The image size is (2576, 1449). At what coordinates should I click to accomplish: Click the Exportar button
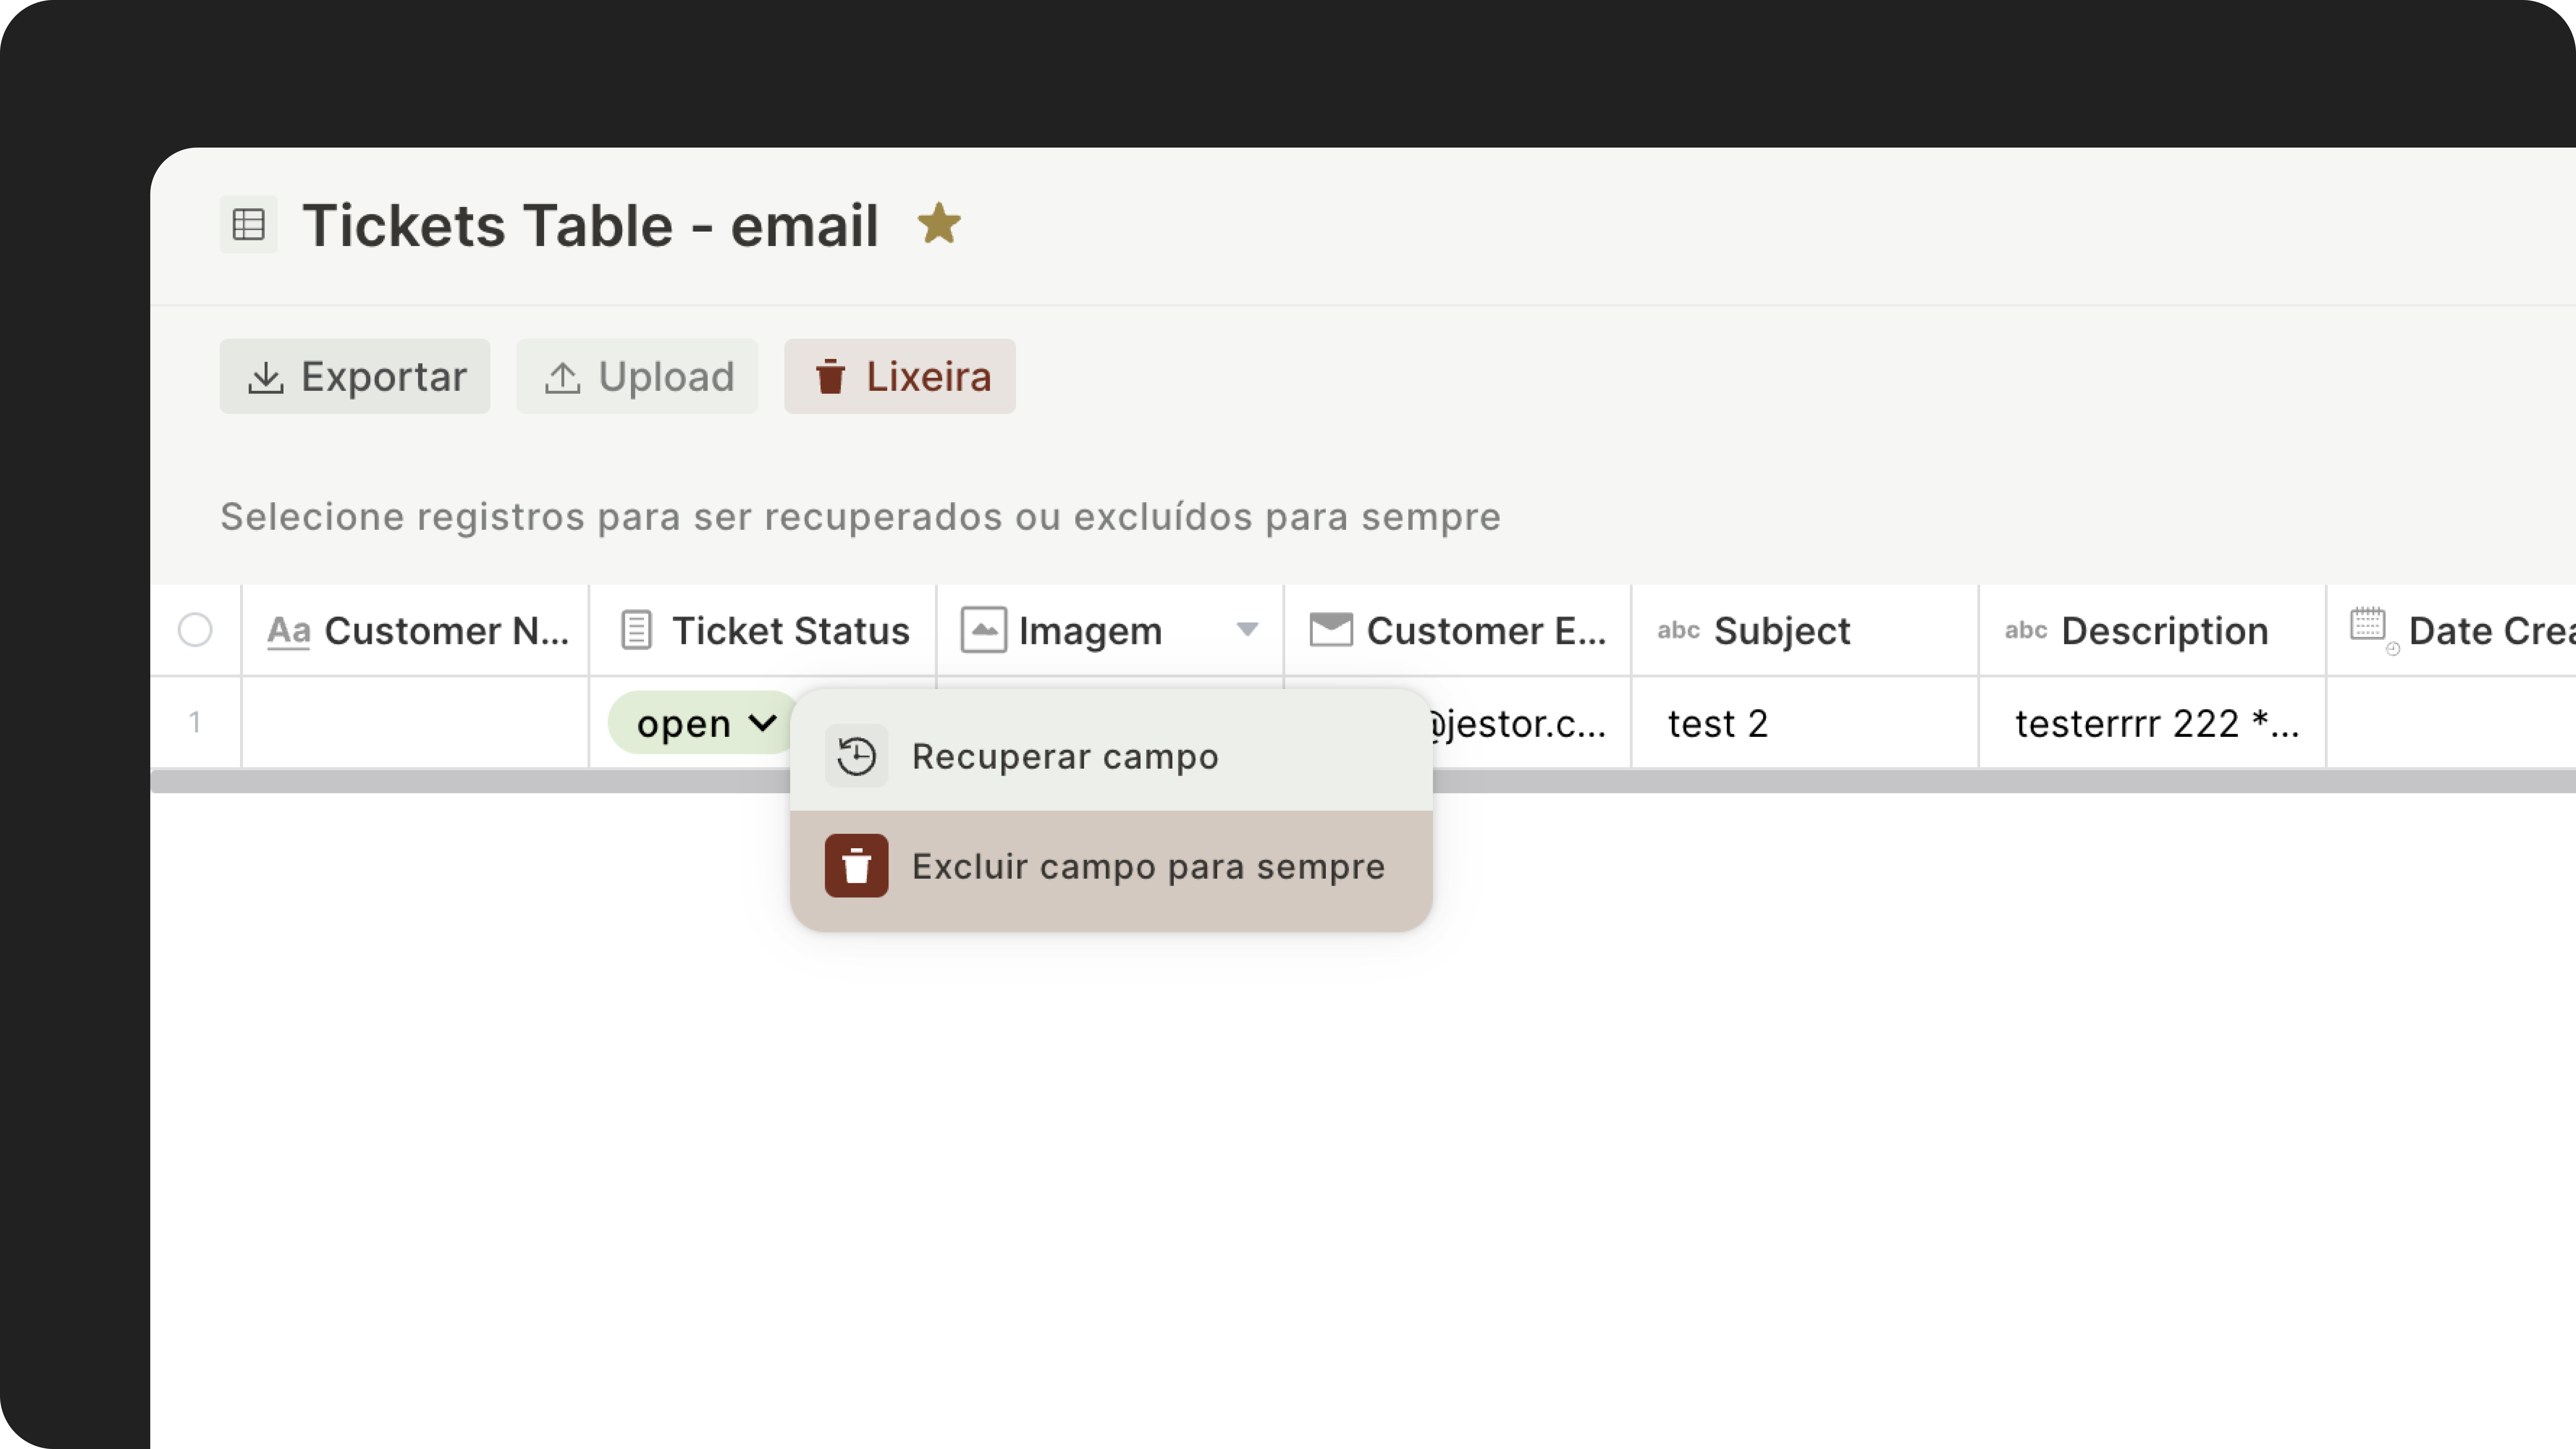(x=355, y=376)
